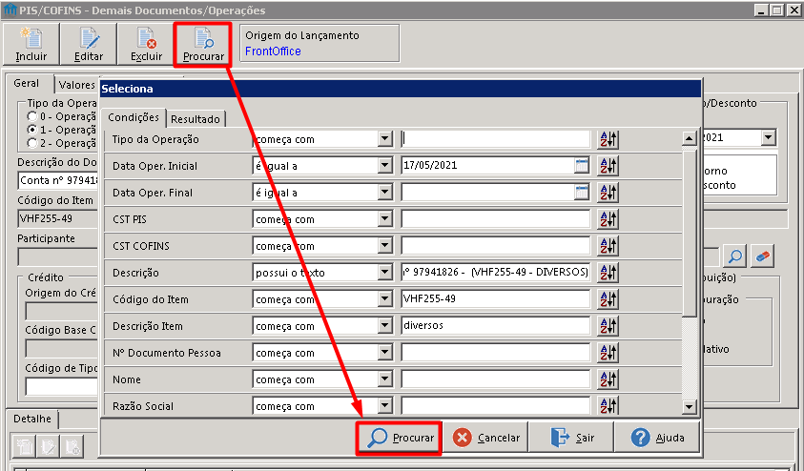Click sort icon for Nº Documento Pessoa row
Image resolution: width=804 pixels, height=471 pixels.
pos(608,352)
